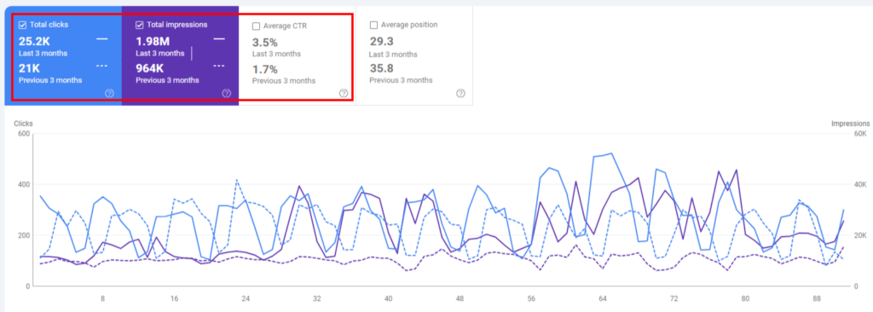Viewport: 873px width, 312px height.
Task: Select the 3.5% average CTR value
Action: pos(264,43)
